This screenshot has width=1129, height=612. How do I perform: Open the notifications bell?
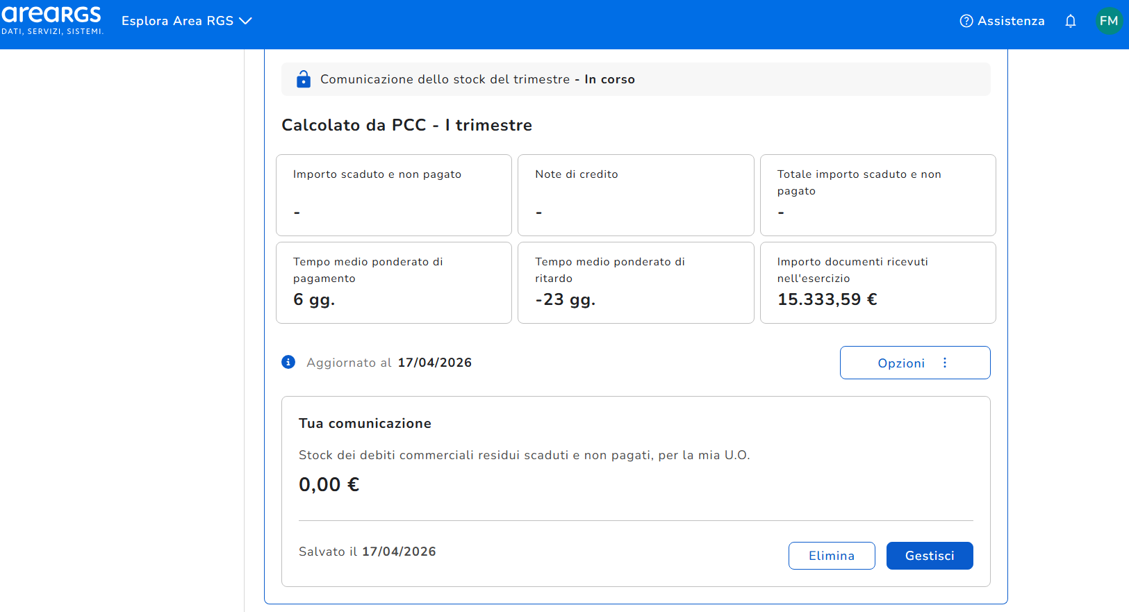click(x=1070, y=21)
